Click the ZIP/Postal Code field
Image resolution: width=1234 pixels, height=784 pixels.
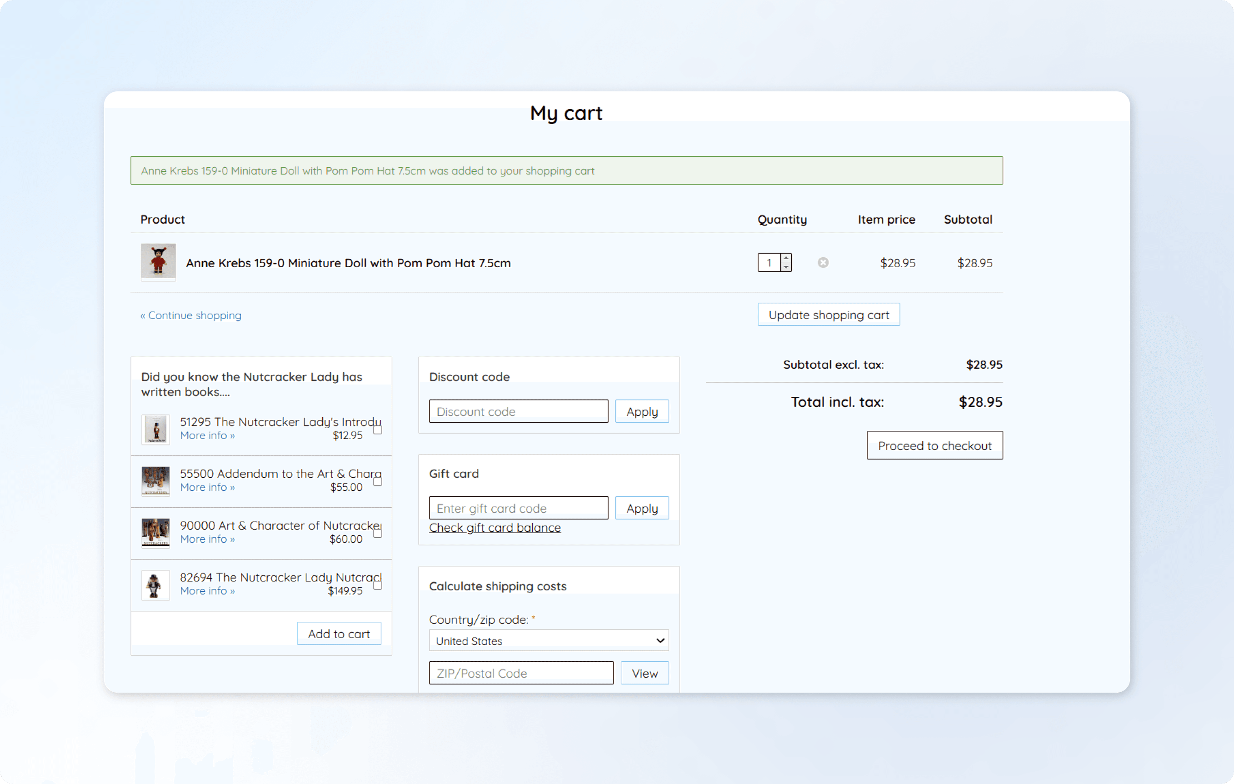[x=521, y=673]
